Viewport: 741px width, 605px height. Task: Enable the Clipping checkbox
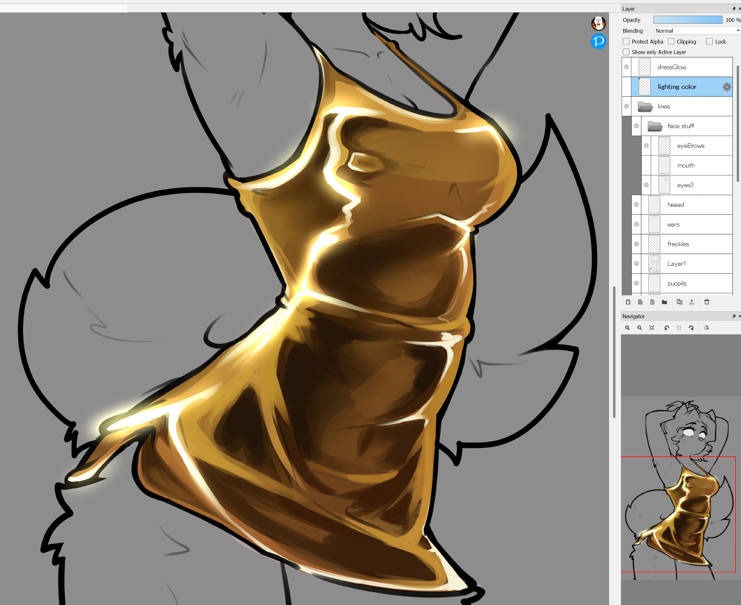[x=671, y=41]
